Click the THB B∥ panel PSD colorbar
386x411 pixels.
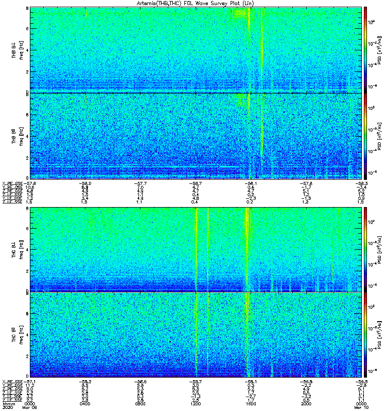point(365,136)
